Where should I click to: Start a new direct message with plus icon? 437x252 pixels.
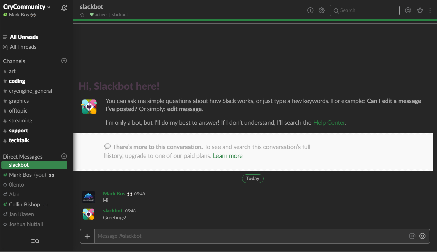[64, 156]
